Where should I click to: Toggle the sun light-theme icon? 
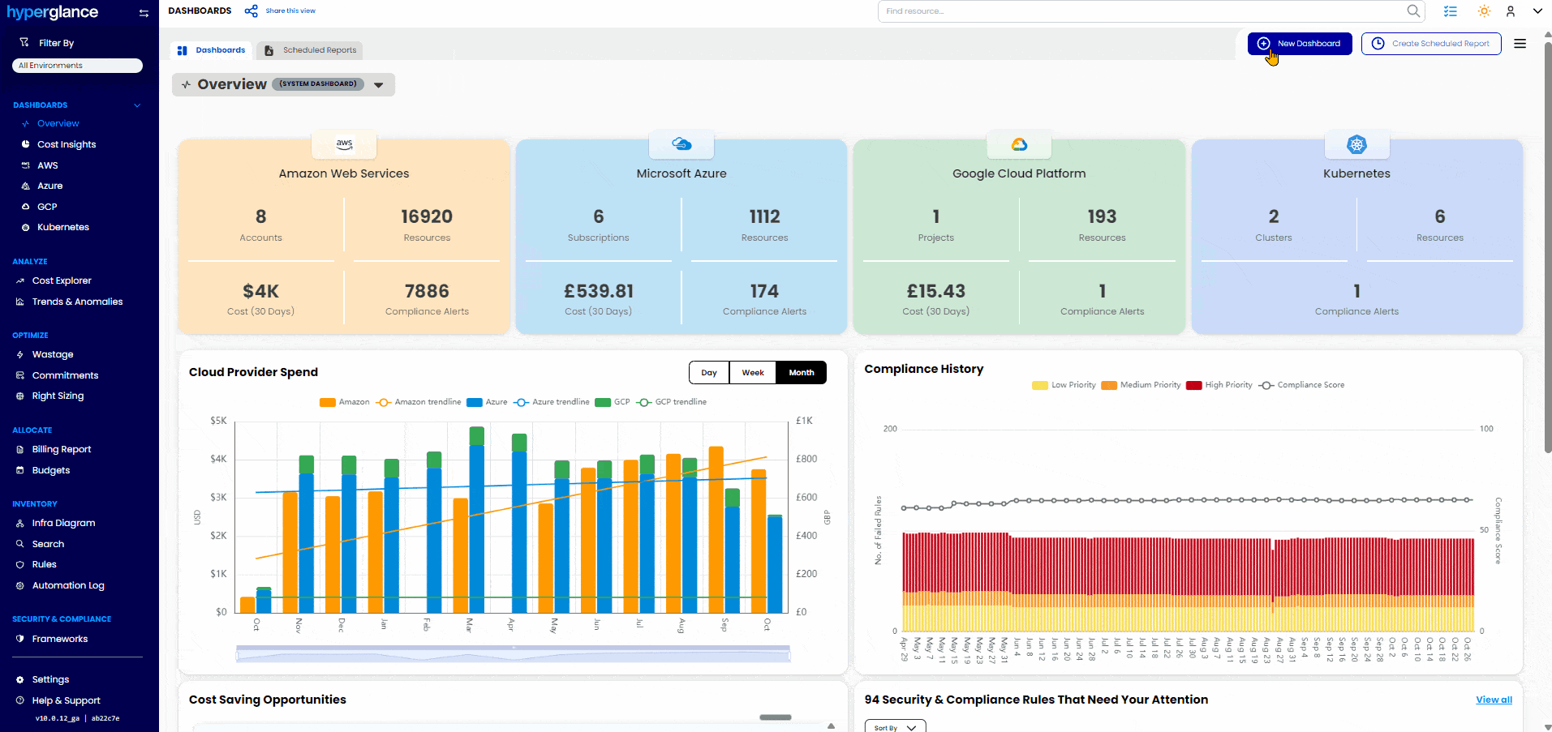point(1484,11)
